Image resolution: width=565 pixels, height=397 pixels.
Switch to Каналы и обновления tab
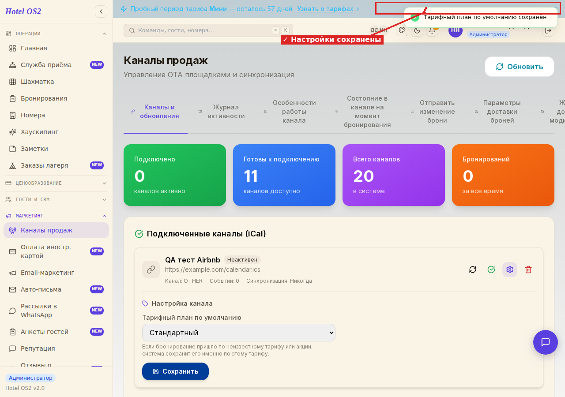[155, 112]
